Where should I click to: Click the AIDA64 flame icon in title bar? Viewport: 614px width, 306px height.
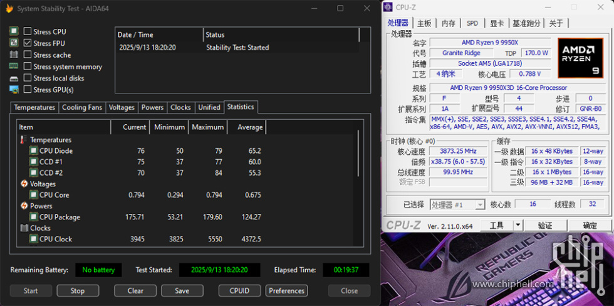[x=9, y=9]
